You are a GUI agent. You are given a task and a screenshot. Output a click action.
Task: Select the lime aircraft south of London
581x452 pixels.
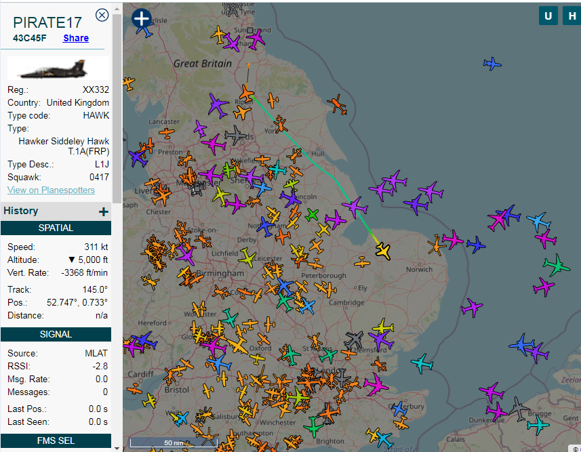pyautogui.click(x=297, y=397)
